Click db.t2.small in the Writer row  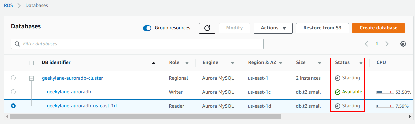(308, 92)
